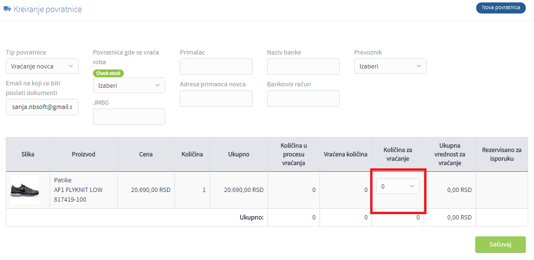Expand the return warehouse Izaberi dropdown
This screenshot has height=260, width=534.
(129, 85)
